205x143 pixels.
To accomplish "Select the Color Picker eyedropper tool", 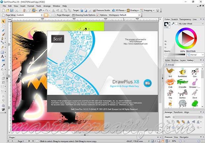I will point(3,65).
